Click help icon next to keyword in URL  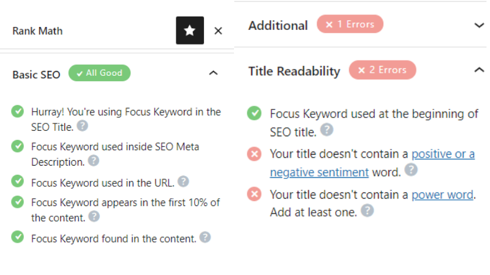click(x=183, y=182)
